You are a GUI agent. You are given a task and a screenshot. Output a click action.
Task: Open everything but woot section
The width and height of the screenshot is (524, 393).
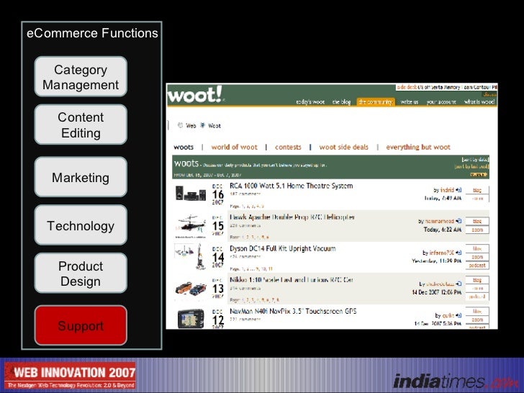tap(418, 147)
